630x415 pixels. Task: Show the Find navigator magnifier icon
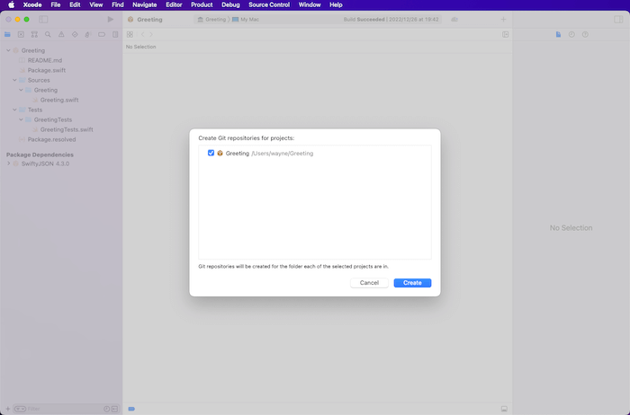click(x=48, y=34)
